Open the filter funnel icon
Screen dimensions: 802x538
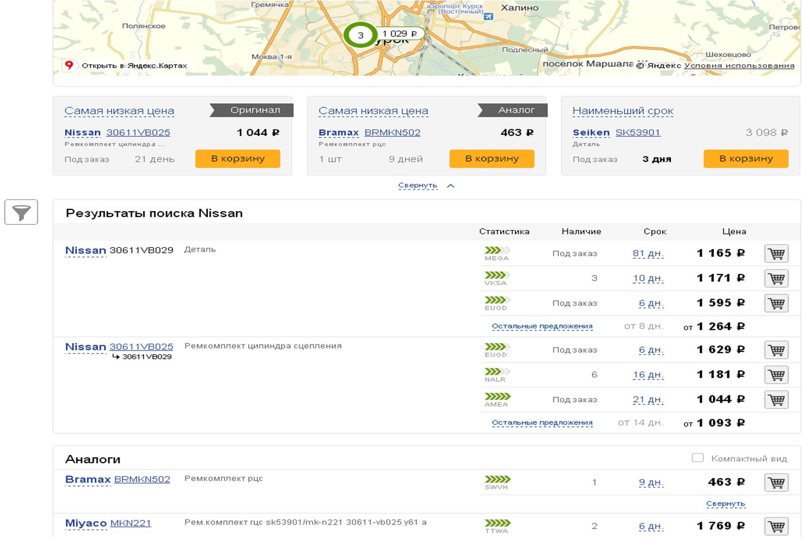click(21, 212)
